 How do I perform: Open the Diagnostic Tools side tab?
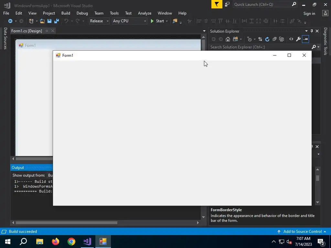click(326, 41)
